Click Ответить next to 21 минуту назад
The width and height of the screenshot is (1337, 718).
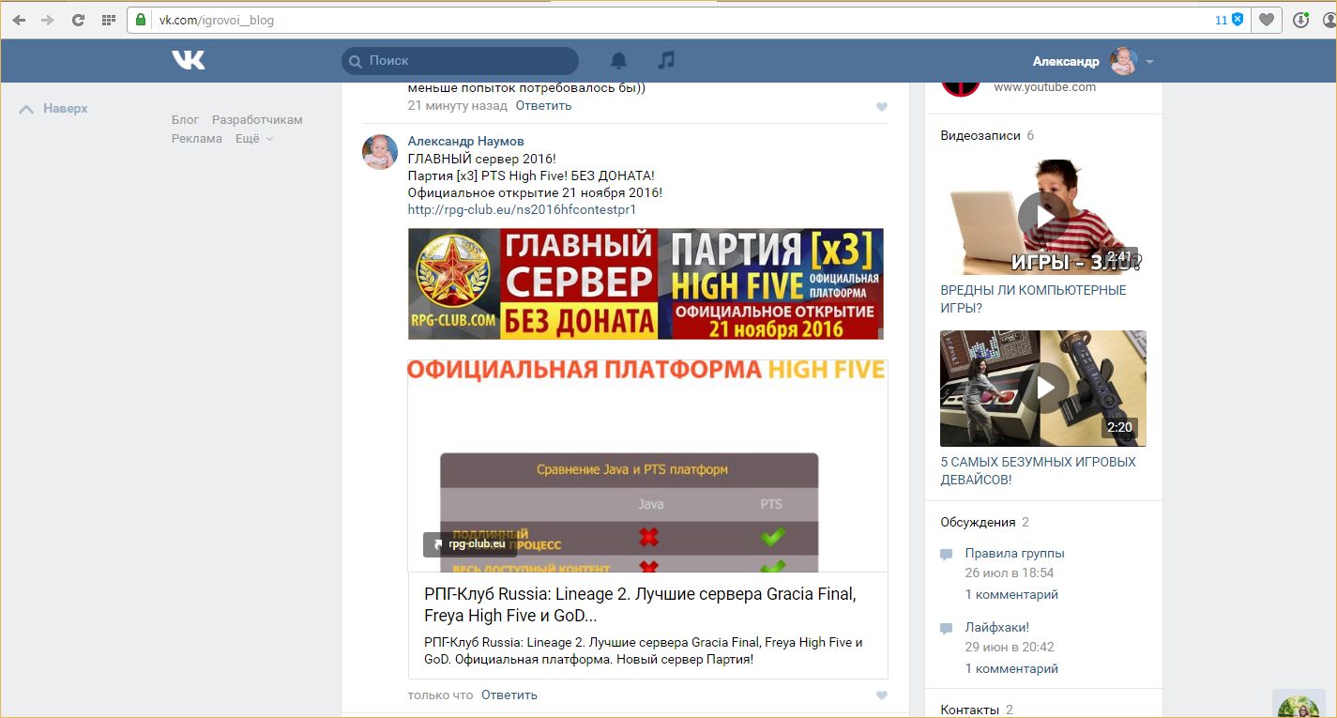(543, 106)
